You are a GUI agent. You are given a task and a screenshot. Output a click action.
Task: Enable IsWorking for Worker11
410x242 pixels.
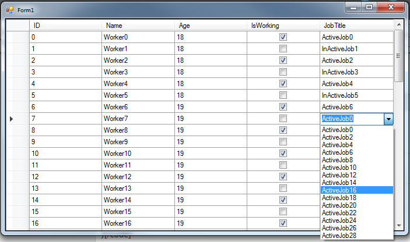283,165
